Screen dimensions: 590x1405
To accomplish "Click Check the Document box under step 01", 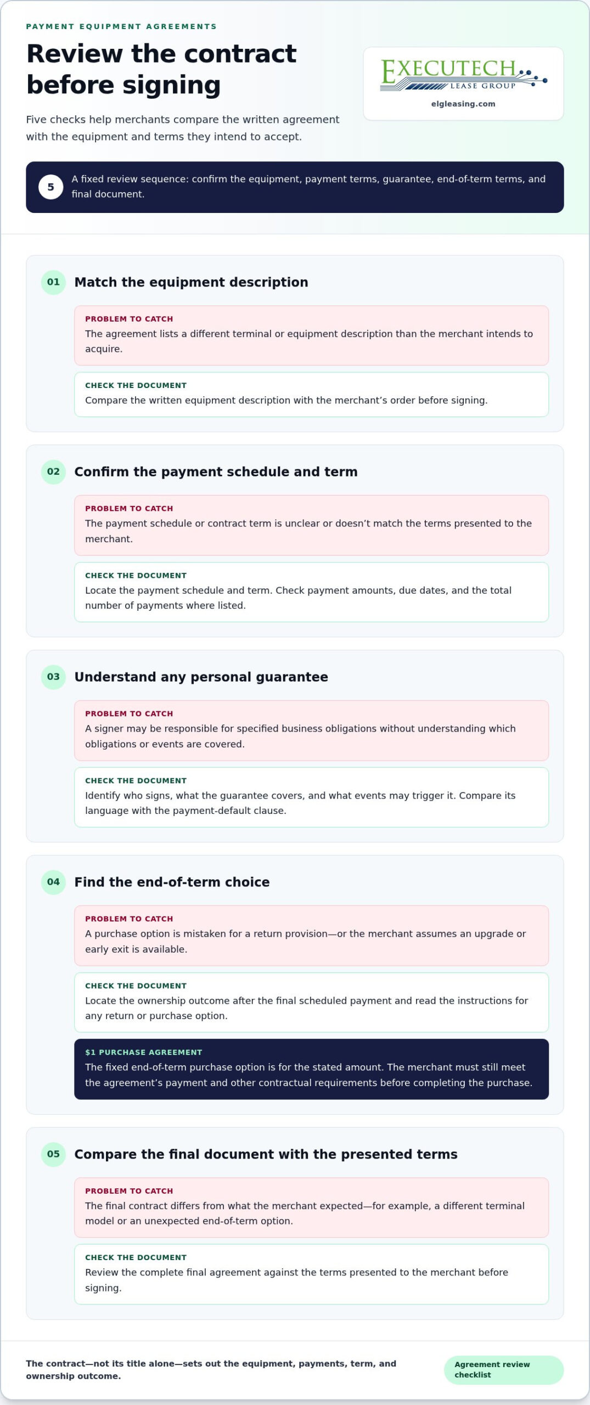I will [x=311, y=395].
